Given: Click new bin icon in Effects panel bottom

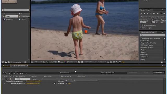Looking at the screenshot, I should click(162, 62).
